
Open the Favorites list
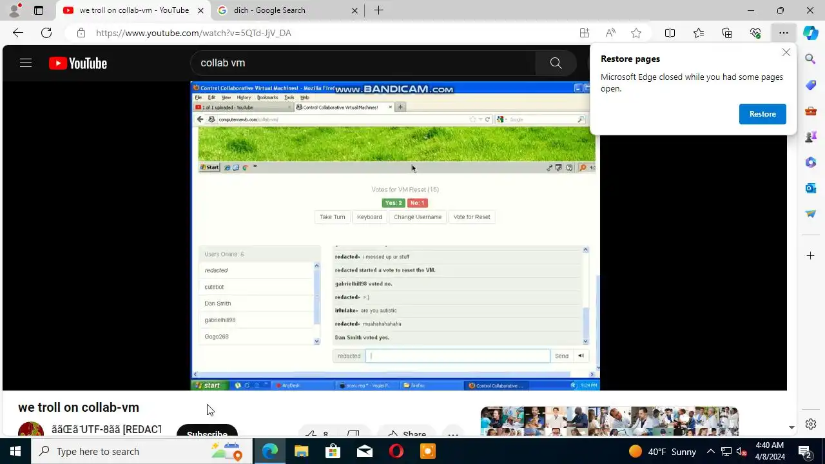point(699,33)
